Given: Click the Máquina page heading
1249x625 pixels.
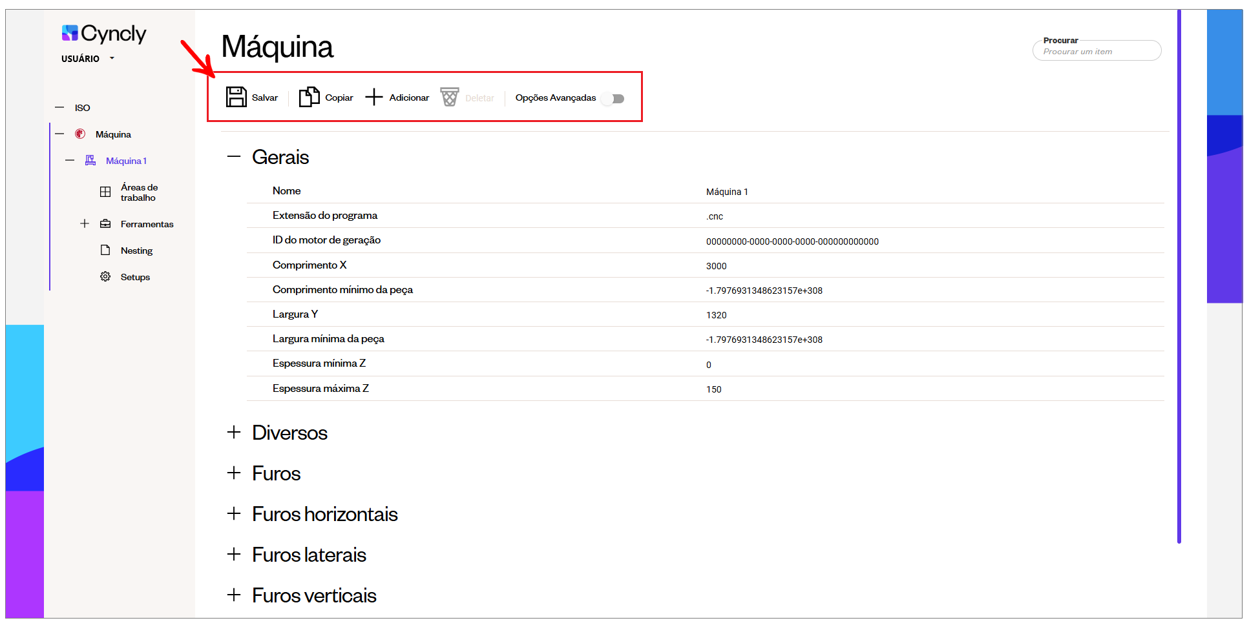Looking at the screenshot, I should (x=277, y=46).
